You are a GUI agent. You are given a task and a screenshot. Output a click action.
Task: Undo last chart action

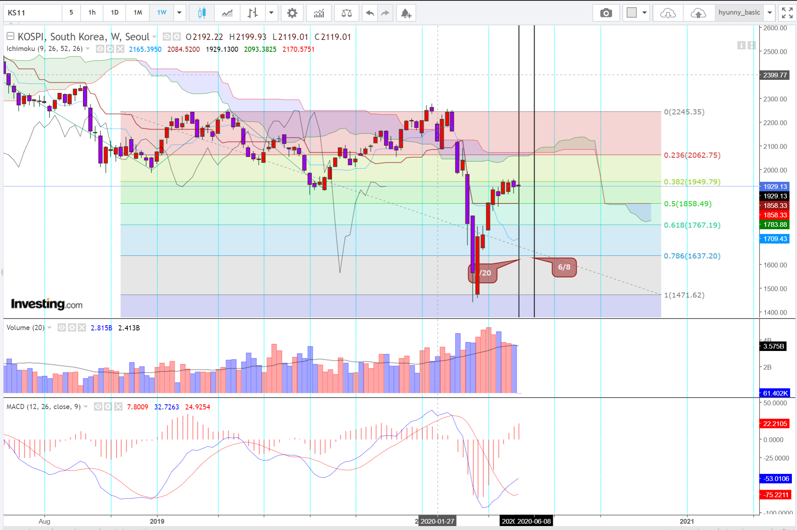pos(370,13)
